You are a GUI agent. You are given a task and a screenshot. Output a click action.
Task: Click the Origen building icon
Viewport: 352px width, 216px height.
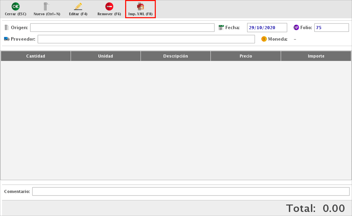point(7,28)
